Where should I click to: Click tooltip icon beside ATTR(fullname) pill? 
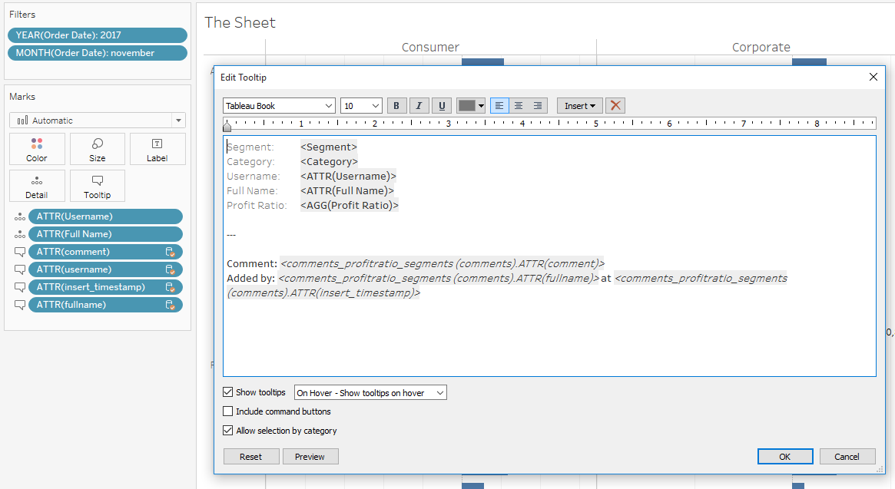(19, 305)
